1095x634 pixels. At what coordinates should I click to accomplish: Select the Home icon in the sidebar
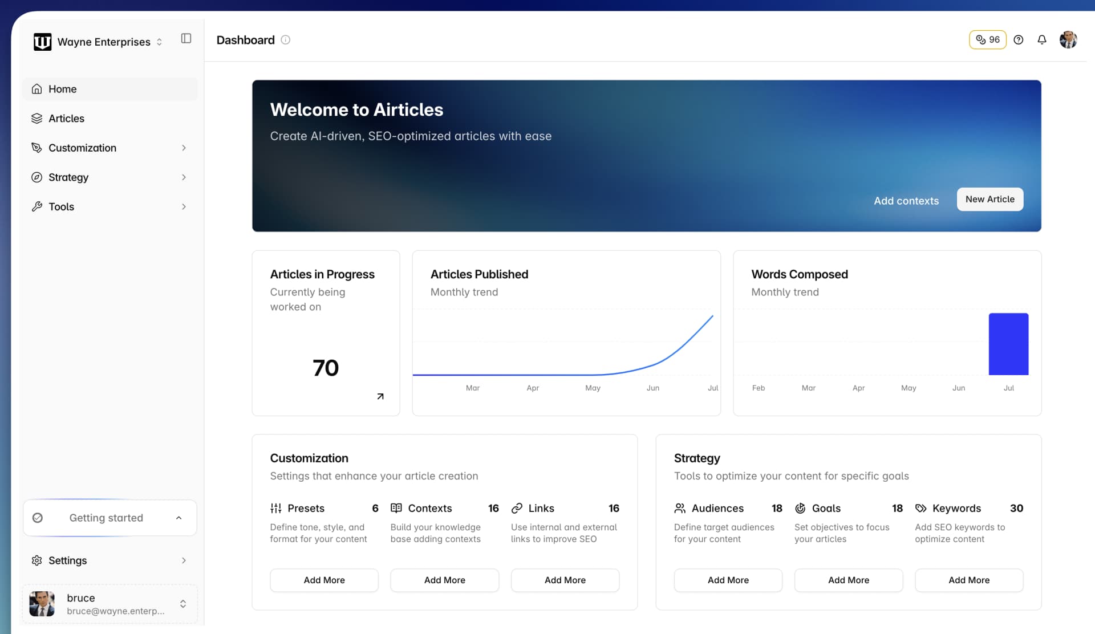36,89
